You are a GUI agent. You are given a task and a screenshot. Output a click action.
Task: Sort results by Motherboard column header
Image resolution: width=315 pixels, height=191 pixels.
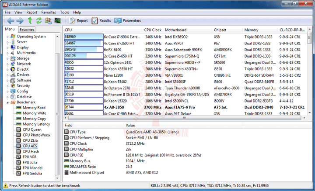187,30
